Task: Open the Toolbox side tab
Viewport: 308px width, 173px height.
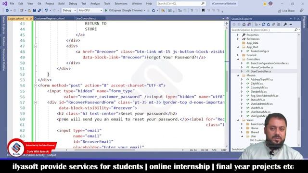Action: (3, 41)
